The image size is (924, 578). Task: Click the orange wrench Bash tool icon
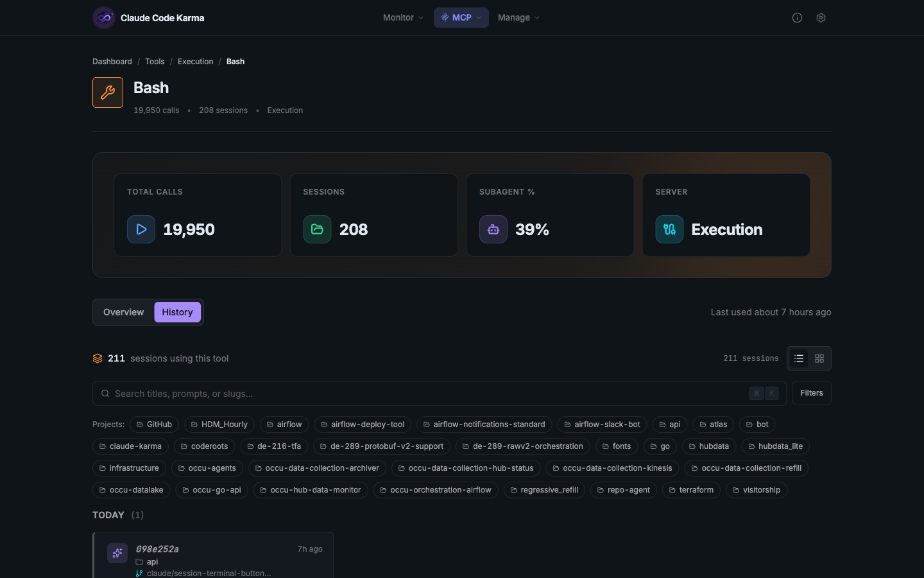[108, 92]
